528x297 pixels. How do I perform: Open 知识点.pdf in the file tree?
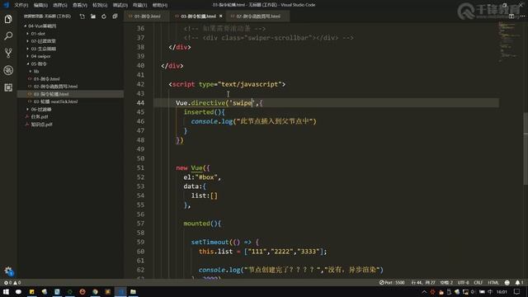(x=41, y=125)
